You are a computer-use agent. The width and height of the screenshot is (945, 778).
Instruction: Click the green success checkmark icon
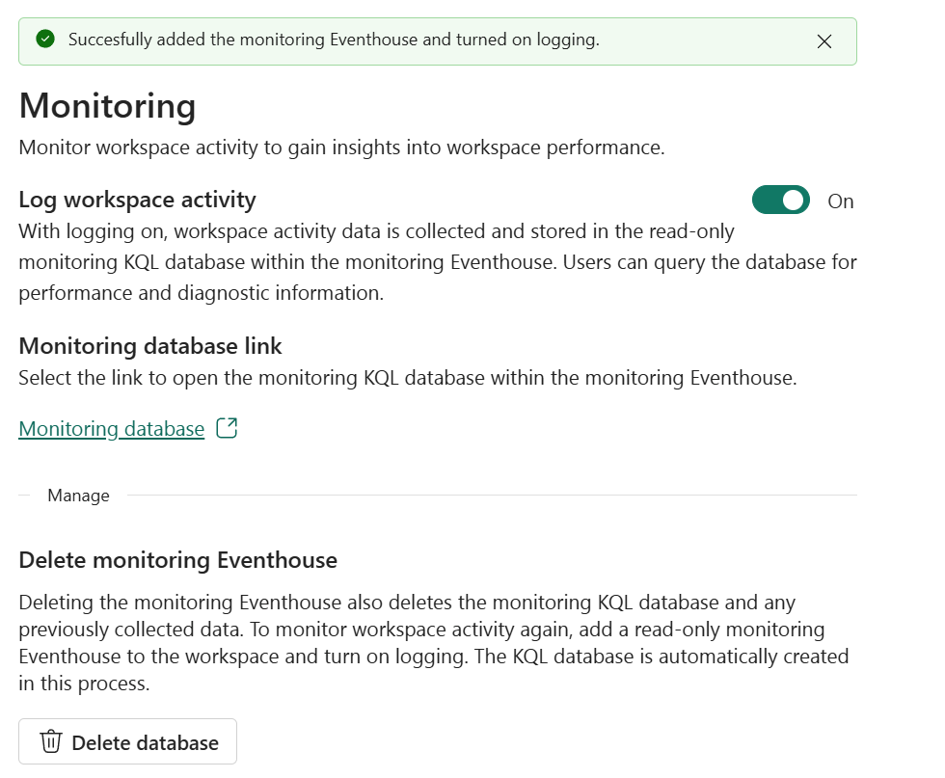coord(44,40)
